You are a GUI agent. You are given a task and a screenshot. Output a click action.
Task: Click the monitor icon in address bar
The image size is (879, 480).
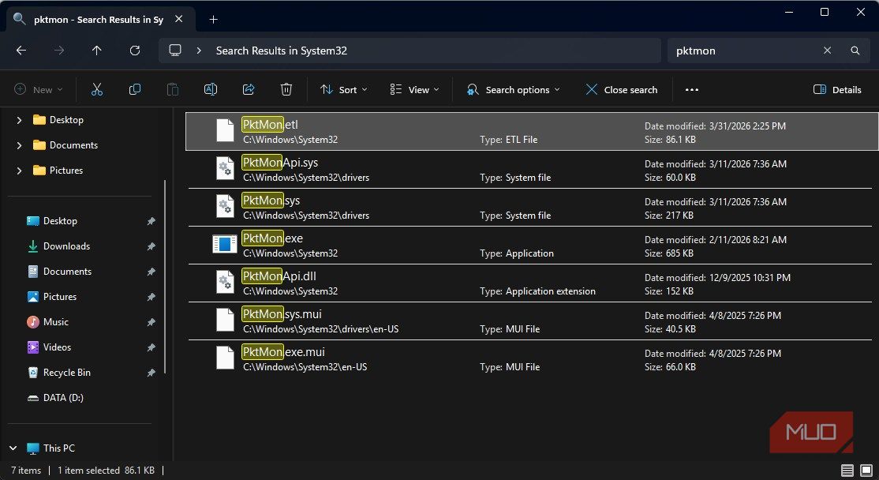(x=175, y=51)
